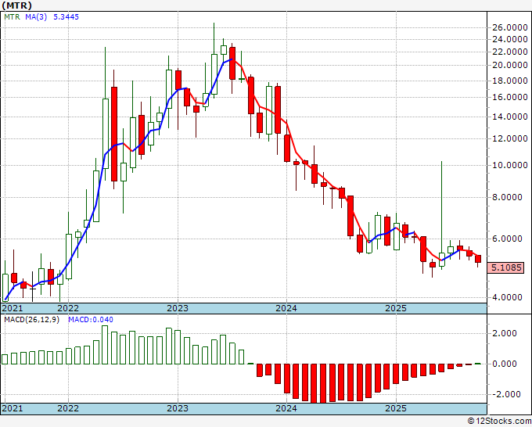Click the 2025 label on price chart axis
Screen dimensions: 532x427
396,308
